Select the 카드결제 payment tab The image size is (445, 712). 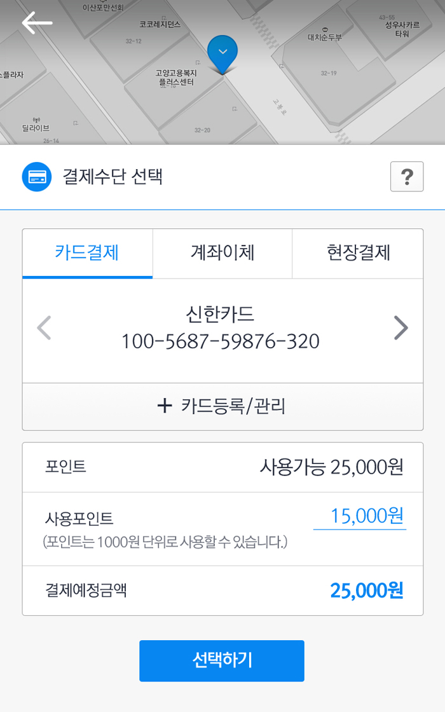click(87, 252)
